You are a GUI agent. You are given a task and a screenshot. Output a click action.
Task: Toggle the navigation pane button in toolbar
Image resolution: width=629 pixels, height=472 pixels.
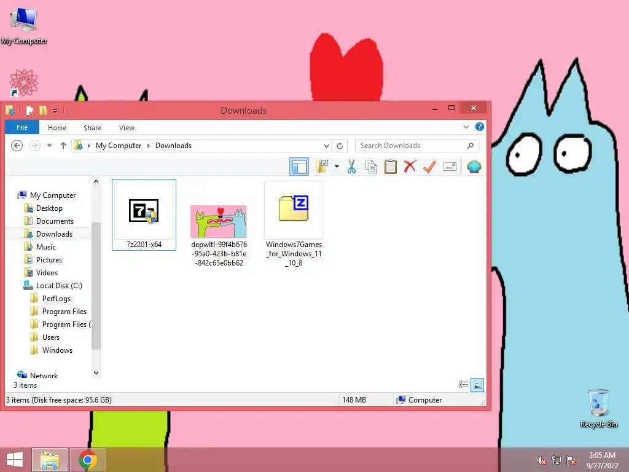click(299, 167)
